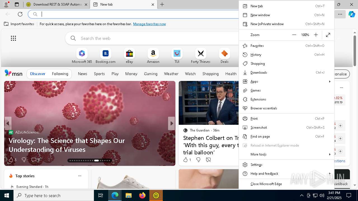Screen dimensions: 358x201
Task: Select New tab menu item
Action: pyautogui.click(x=286, y=6)
